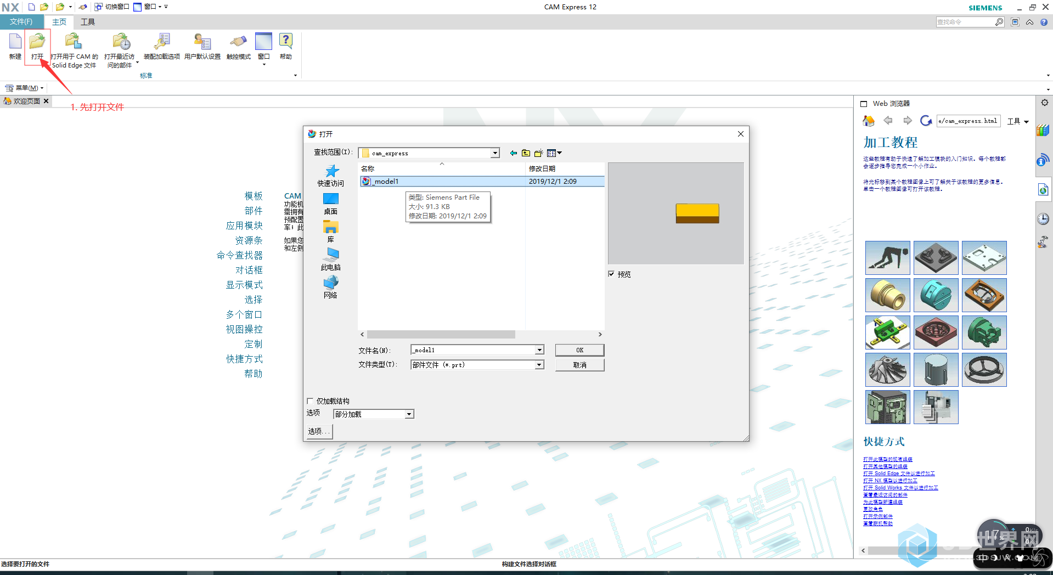The image size is (1053, 575).
Task: Open the 打开最近访问的部件 dropdown arrow
Action: click(137, 63)
